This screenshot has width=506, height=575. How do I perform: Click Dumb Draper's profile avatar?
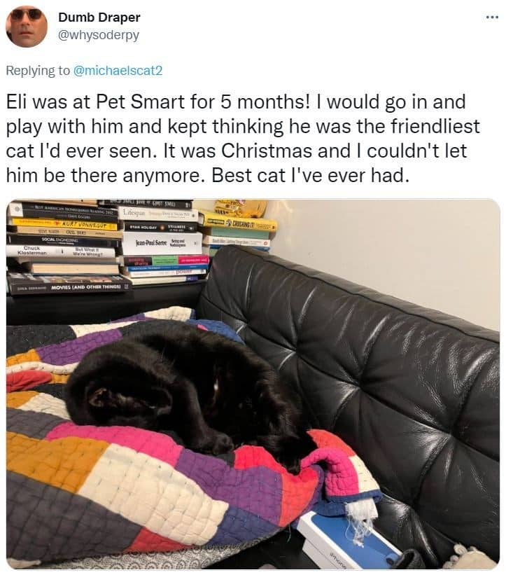pyautogui.click(x=27, y=27)
